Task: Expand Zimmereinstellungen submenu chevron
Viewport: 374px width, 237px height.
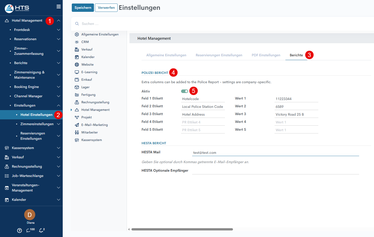Action: (x=58, y=124)
